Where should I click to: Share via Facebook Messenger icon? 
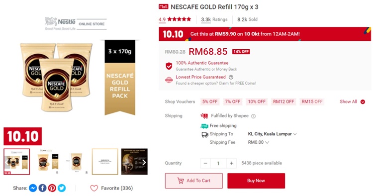tap(33, 188)
